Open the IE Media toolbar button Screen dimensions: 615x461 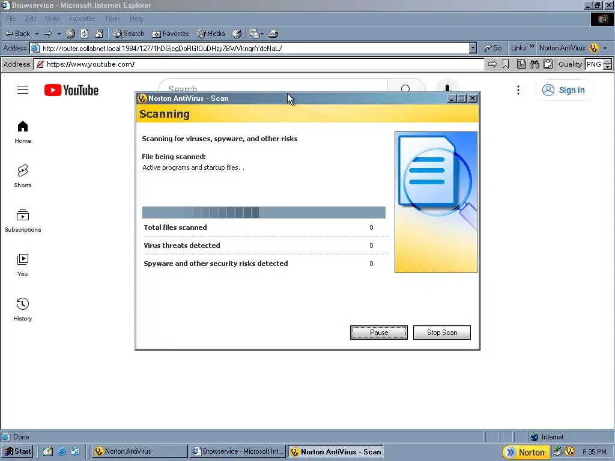click(211, 34)
